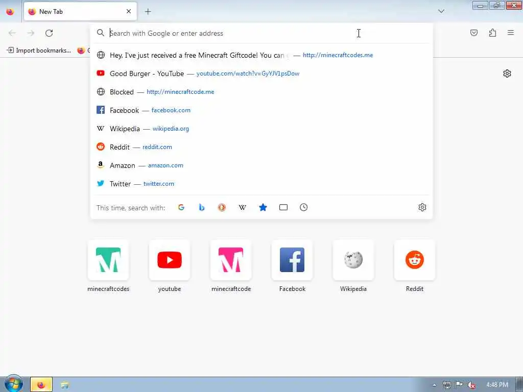Search history with clock icon

click(303, 207)
